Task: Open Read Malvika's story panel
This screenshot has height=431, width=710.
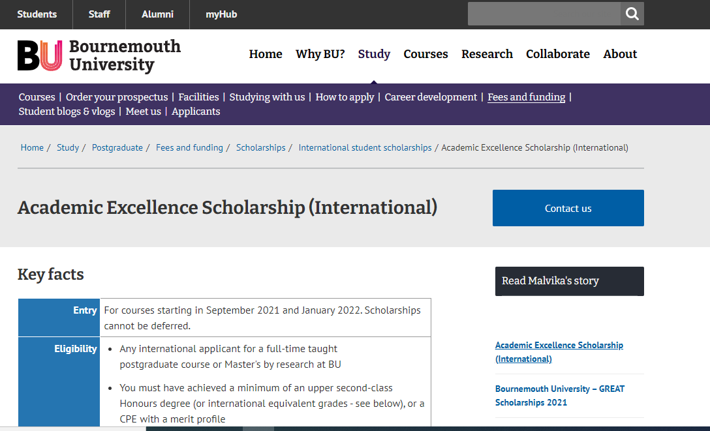Action: point(569,281)
